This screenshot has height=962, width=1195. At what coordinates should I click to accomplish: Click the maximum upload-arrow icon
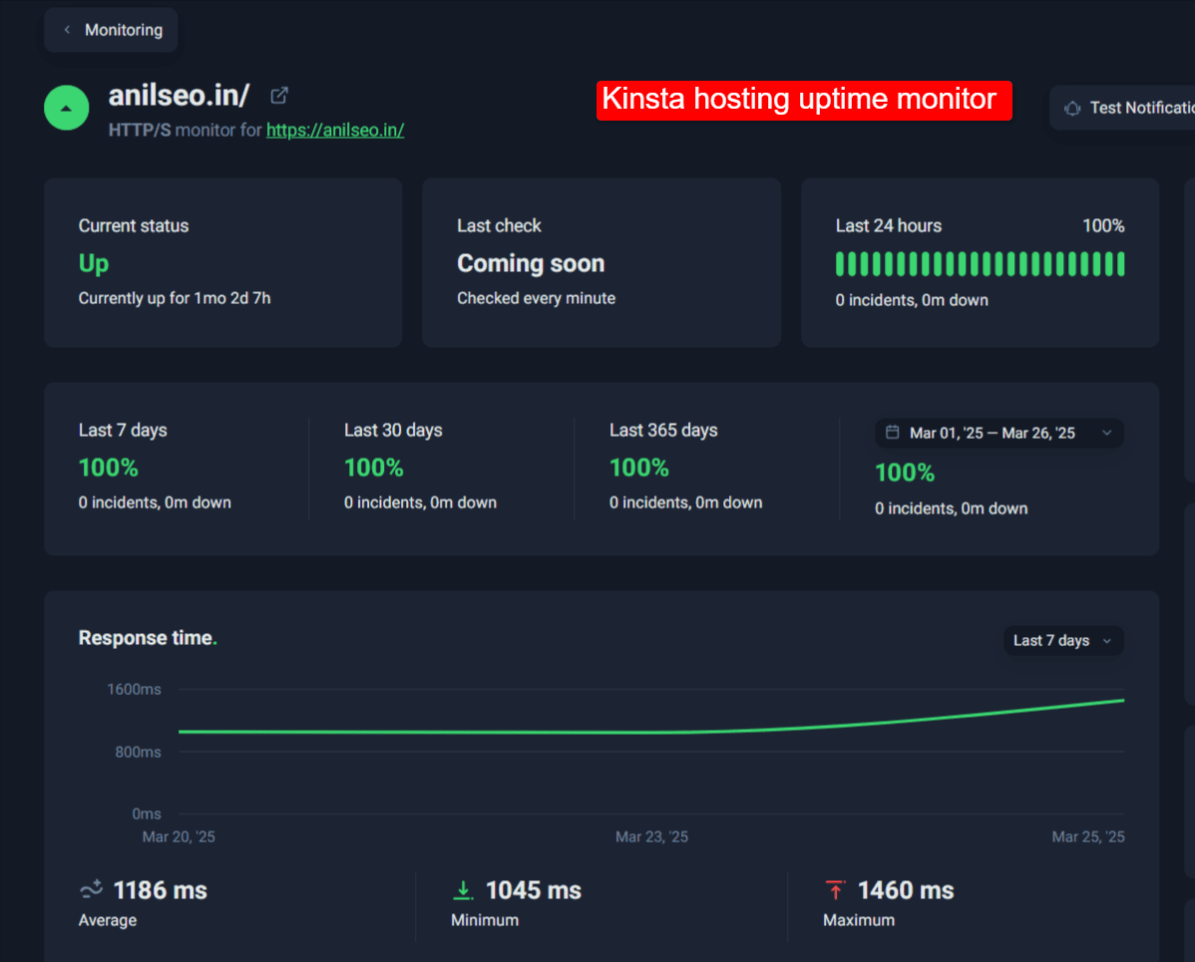click(835, 889)
